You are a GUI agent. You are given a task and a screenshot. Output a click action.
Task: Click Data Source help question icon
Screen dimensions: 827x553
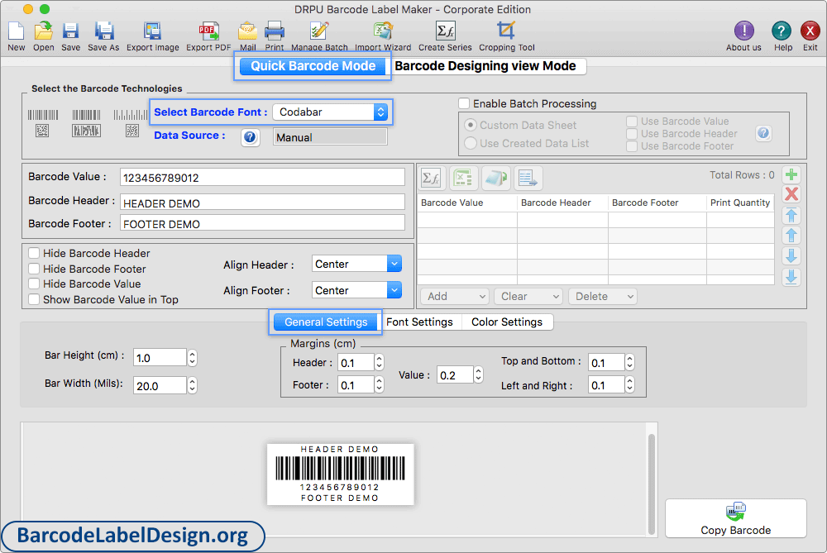point(250,137)
